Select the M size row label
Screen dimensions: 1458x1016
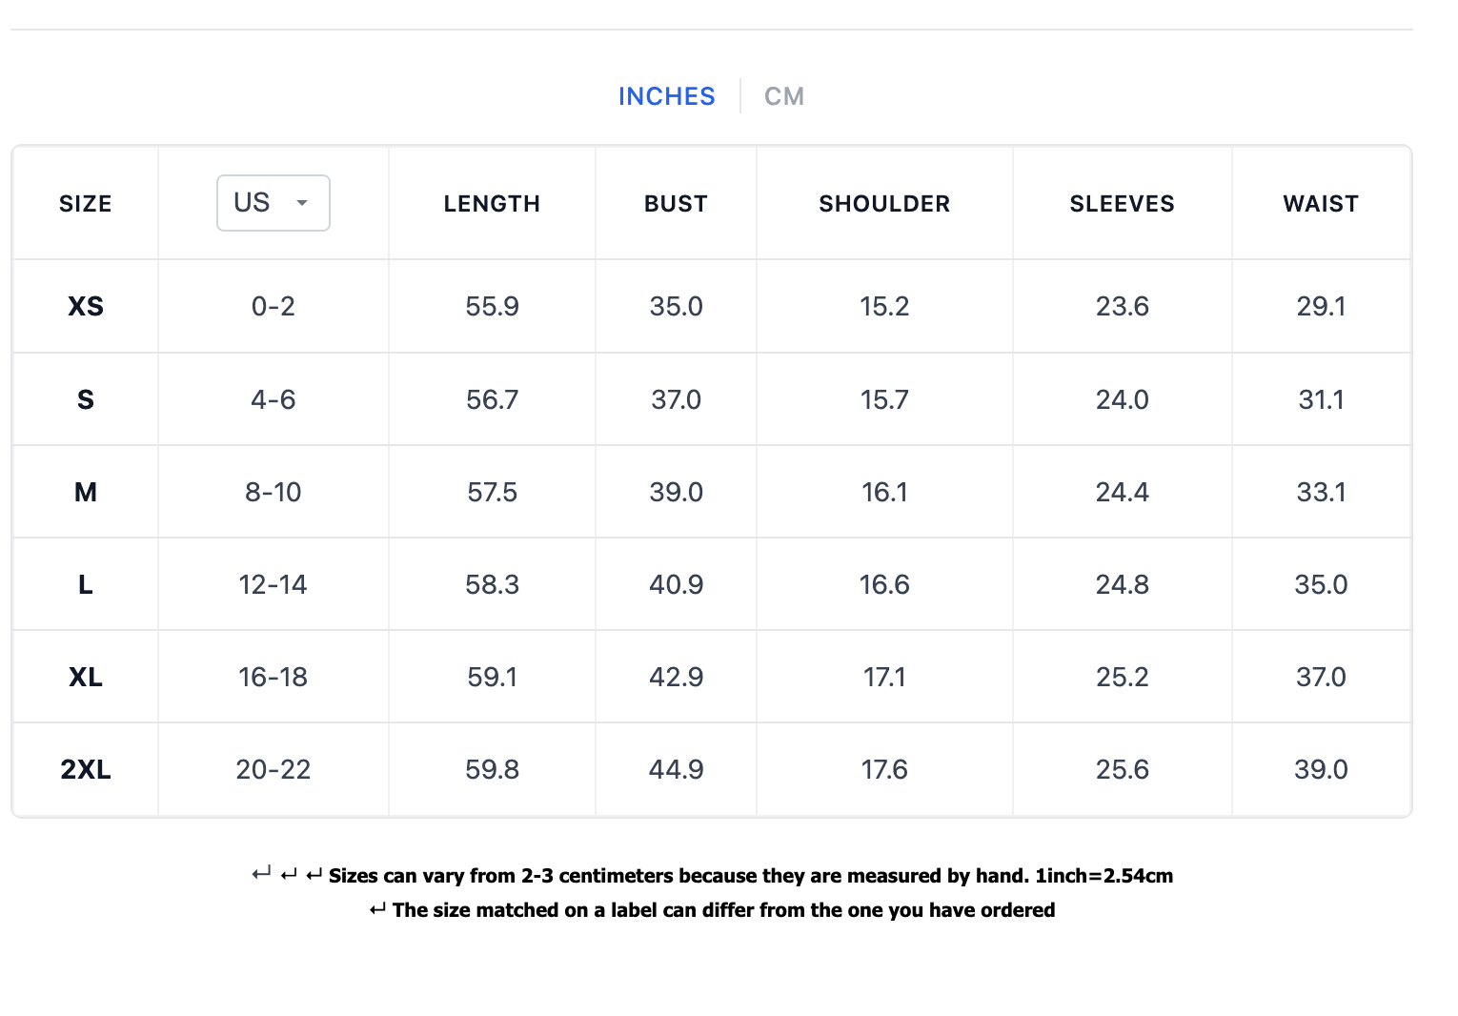pyautogui.click(x=86, y=492)
